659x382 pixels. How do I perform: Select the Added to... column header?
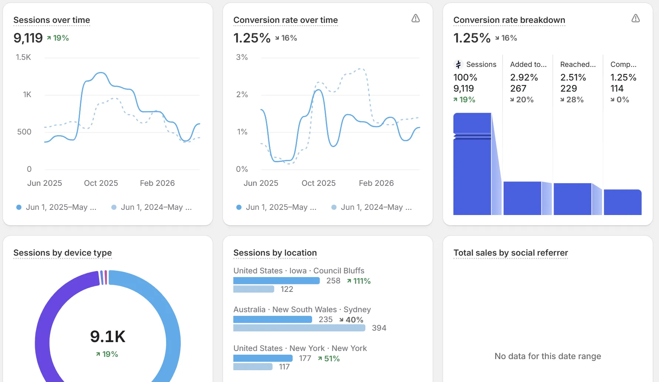[x=528, y=64]
